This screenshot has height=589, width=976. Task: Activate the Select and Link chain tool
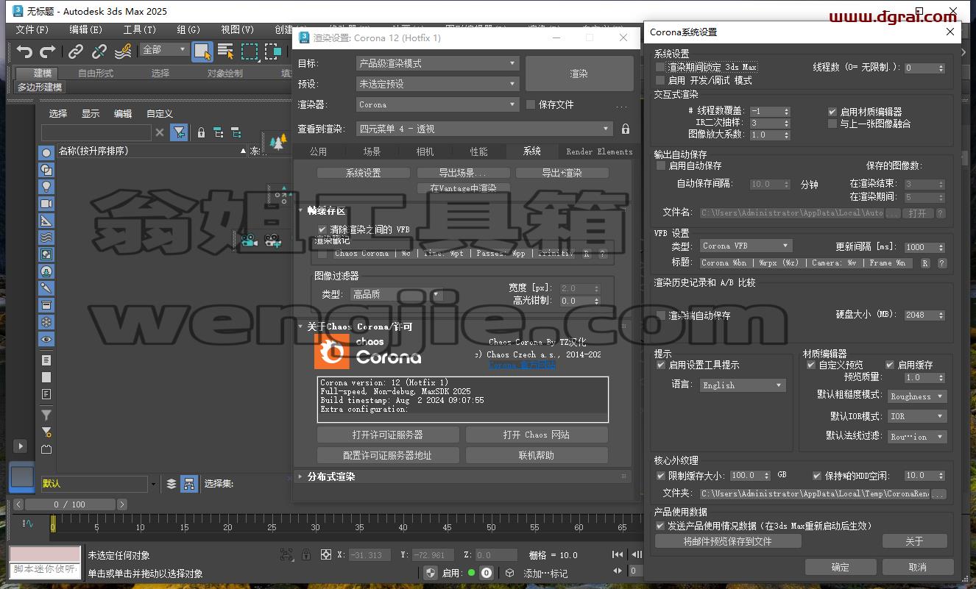pos(76,51)
